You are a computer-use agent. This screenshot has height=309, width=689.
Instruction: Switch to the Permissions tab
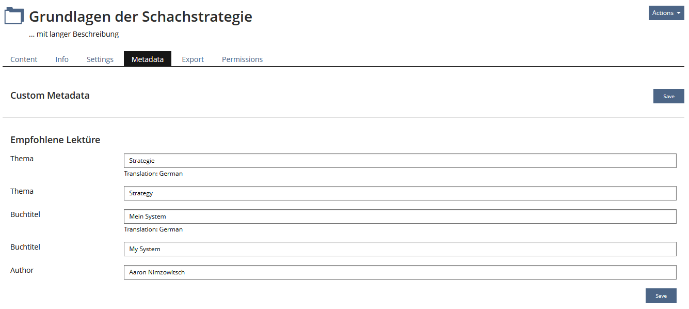(242, 59)
